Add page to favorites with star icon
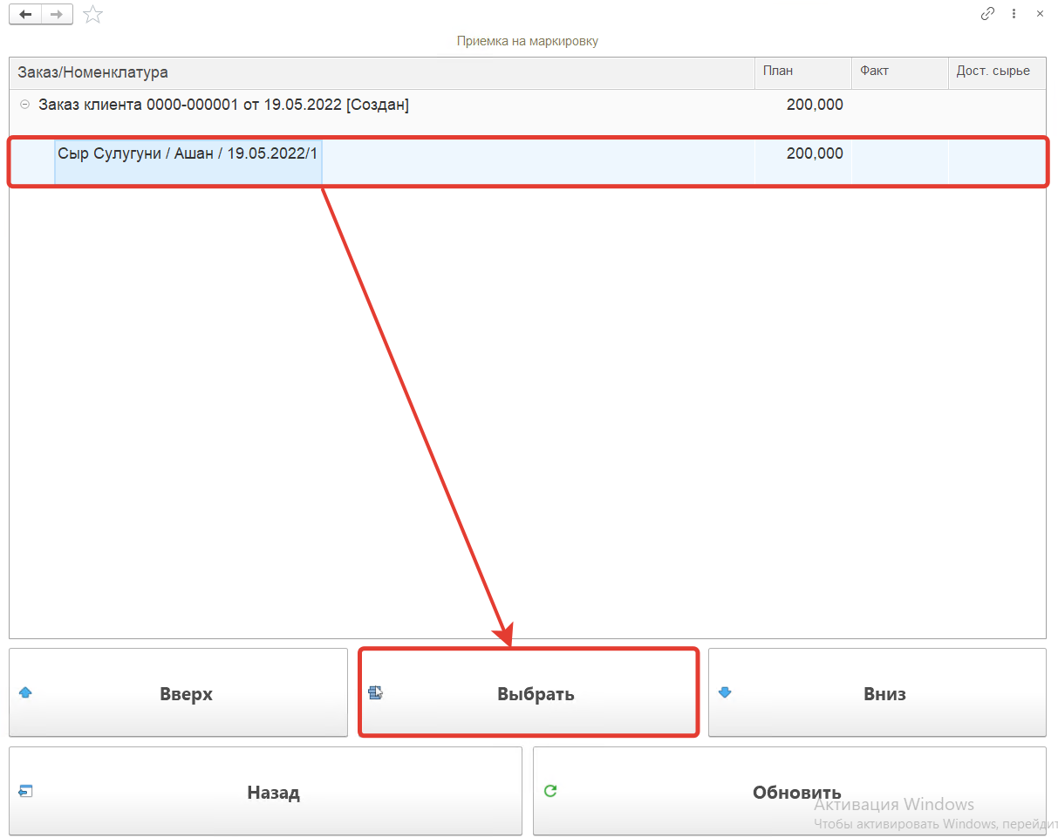1058x838 pixels. pyautogui.click(x=92, y=14)
